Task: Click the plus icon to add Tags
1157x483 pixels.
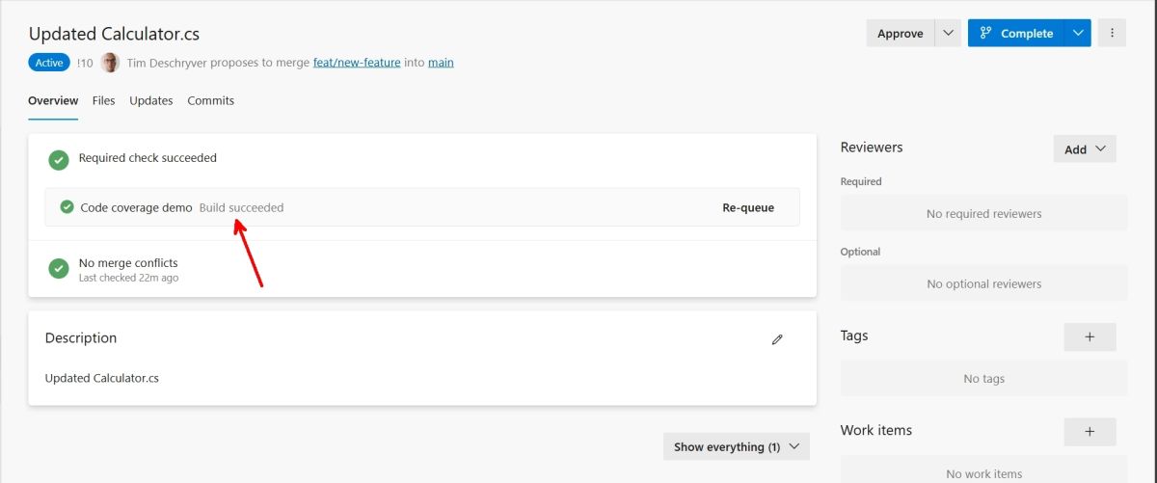Action: (x=1090, y=336)
